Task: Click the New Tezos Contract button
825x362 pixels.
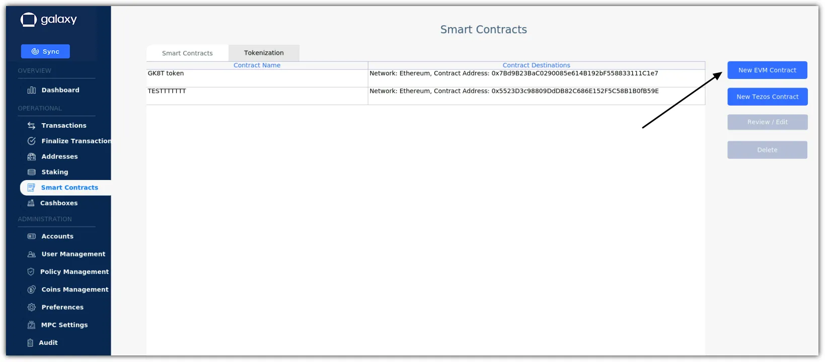Action: [x=767, y=97]
